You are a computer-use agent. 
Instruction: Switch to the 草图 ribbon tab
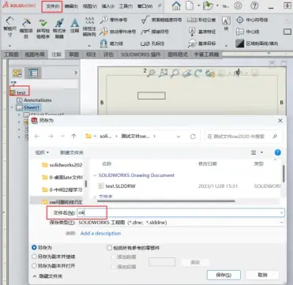pos(74,54)
